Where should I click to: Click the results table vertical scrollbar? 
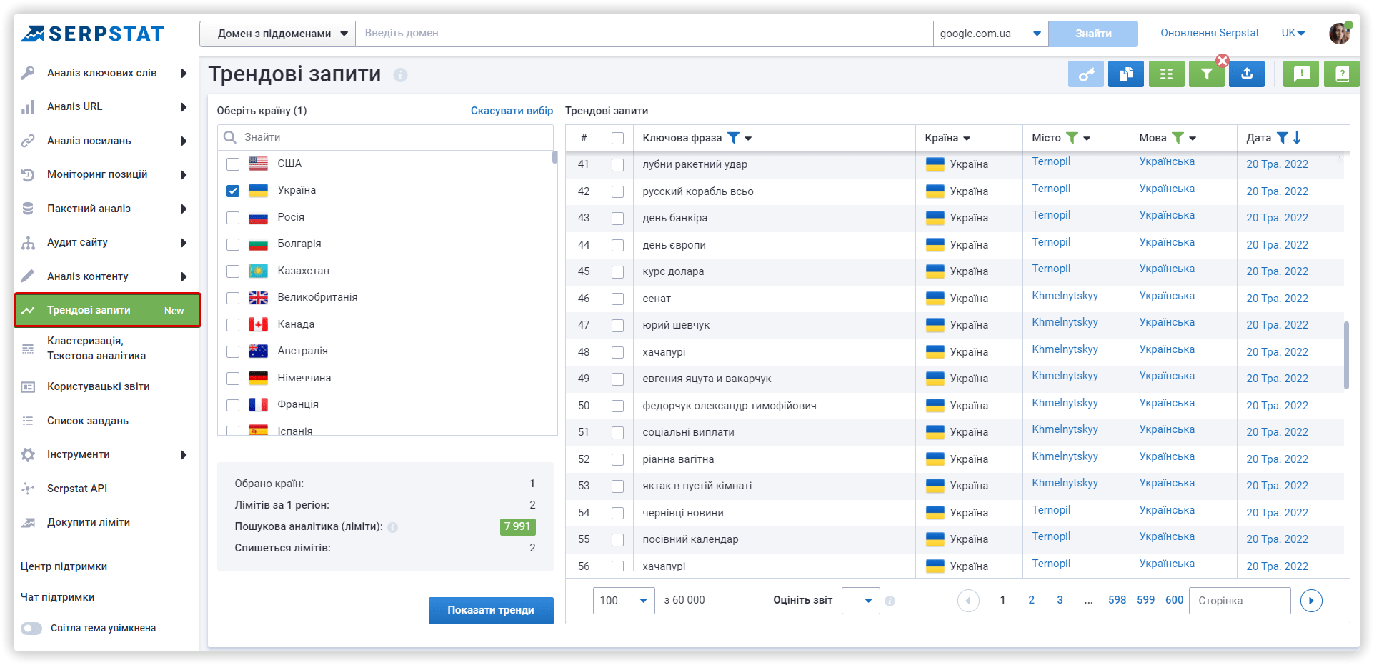[1346, 355]
